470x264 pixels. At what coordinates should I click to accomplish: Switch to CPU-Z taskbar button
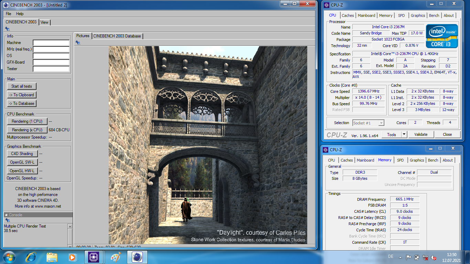coord(94,257)
